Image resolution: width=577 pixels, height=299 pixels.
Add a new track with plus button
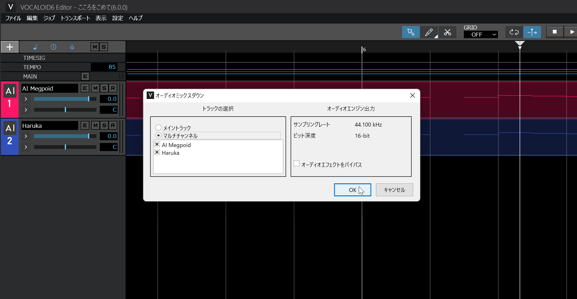pyautogui.click(x=10, y=47)
